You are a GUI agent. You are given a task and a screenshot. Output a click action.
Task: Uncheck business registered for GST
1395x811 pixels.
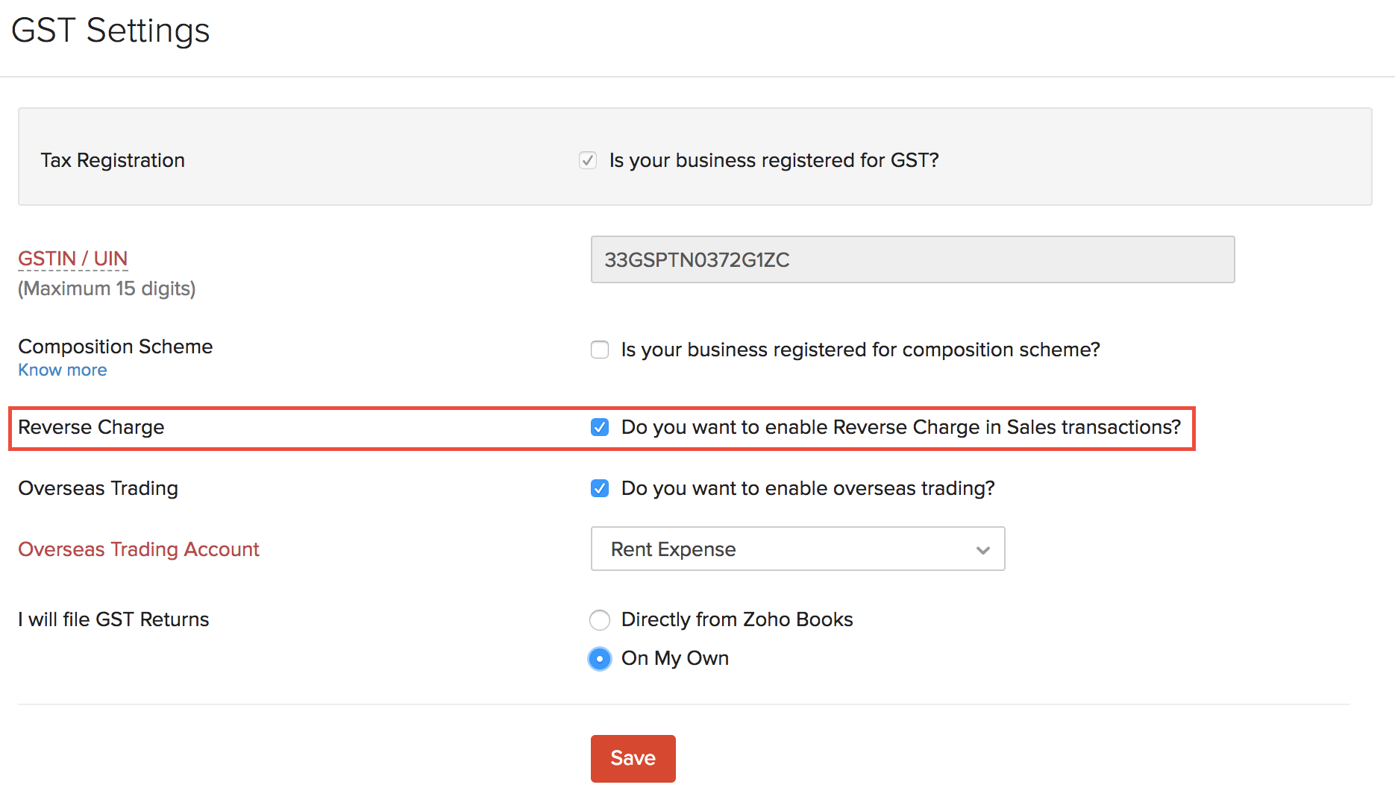tap(589, 160)
